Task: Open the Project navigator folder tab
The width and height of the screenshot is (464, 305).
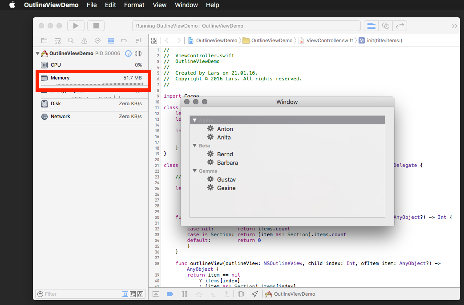Action: point(44,40)
